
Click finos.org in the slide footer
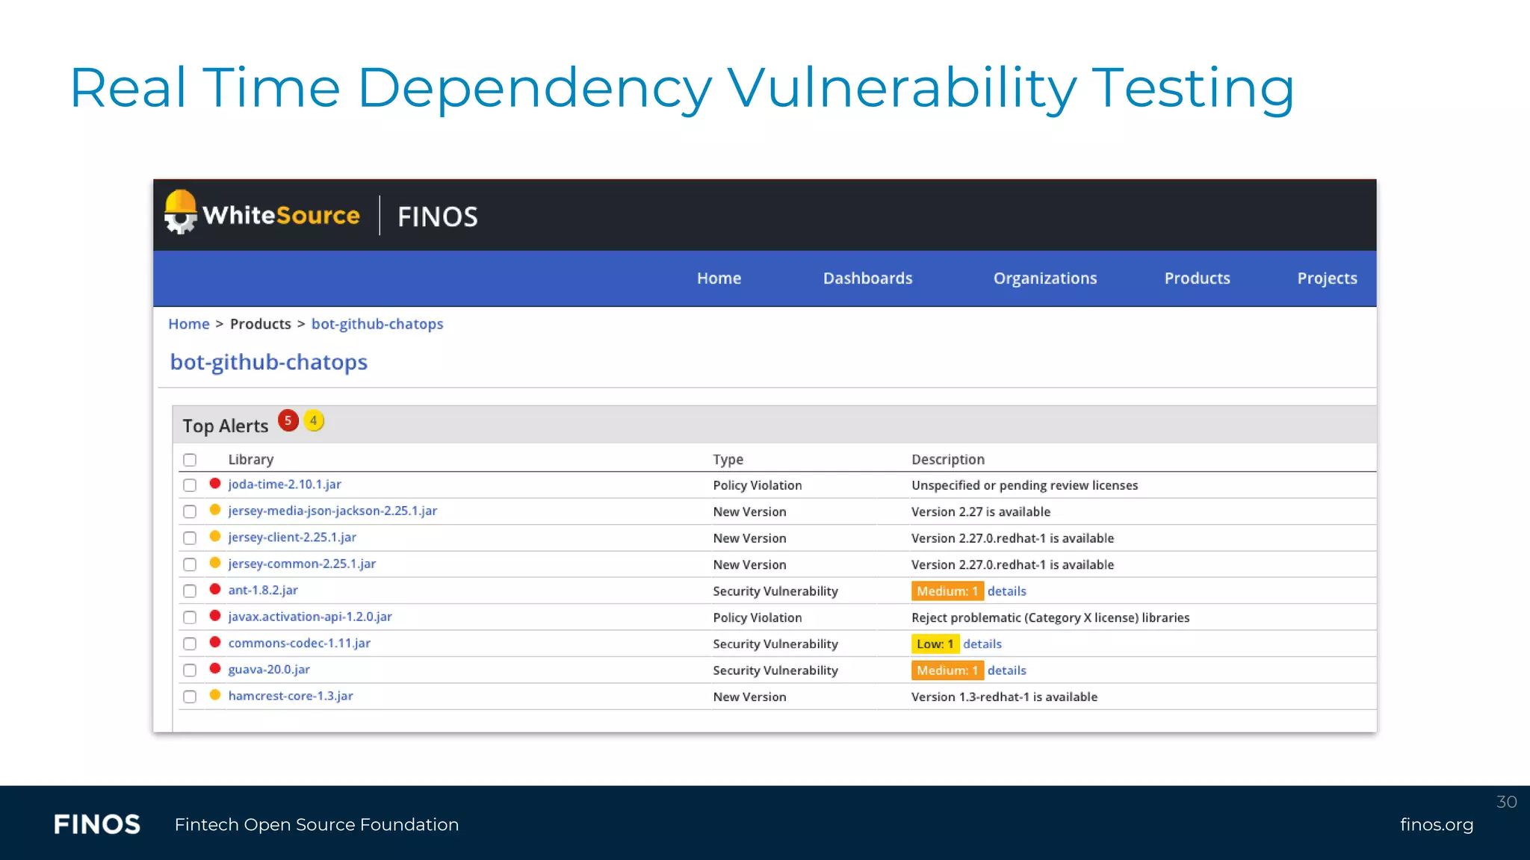tap(1437, 824)
